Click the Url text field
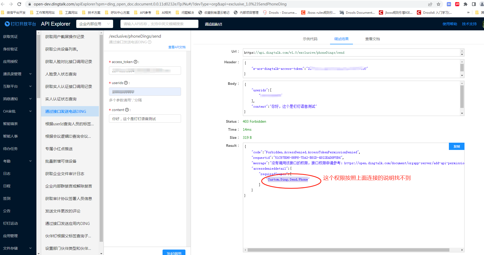 point(351,53)
